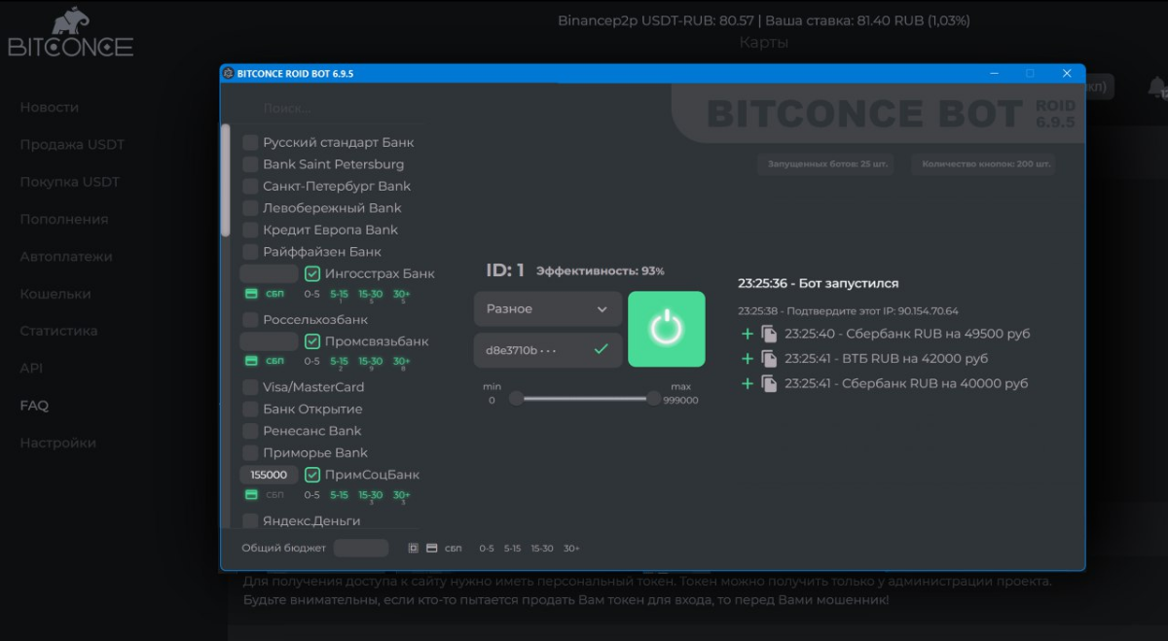1168x641 pixels.
Task: Click the 30+ button in the bottom budget bar
Action: point(571,549)
